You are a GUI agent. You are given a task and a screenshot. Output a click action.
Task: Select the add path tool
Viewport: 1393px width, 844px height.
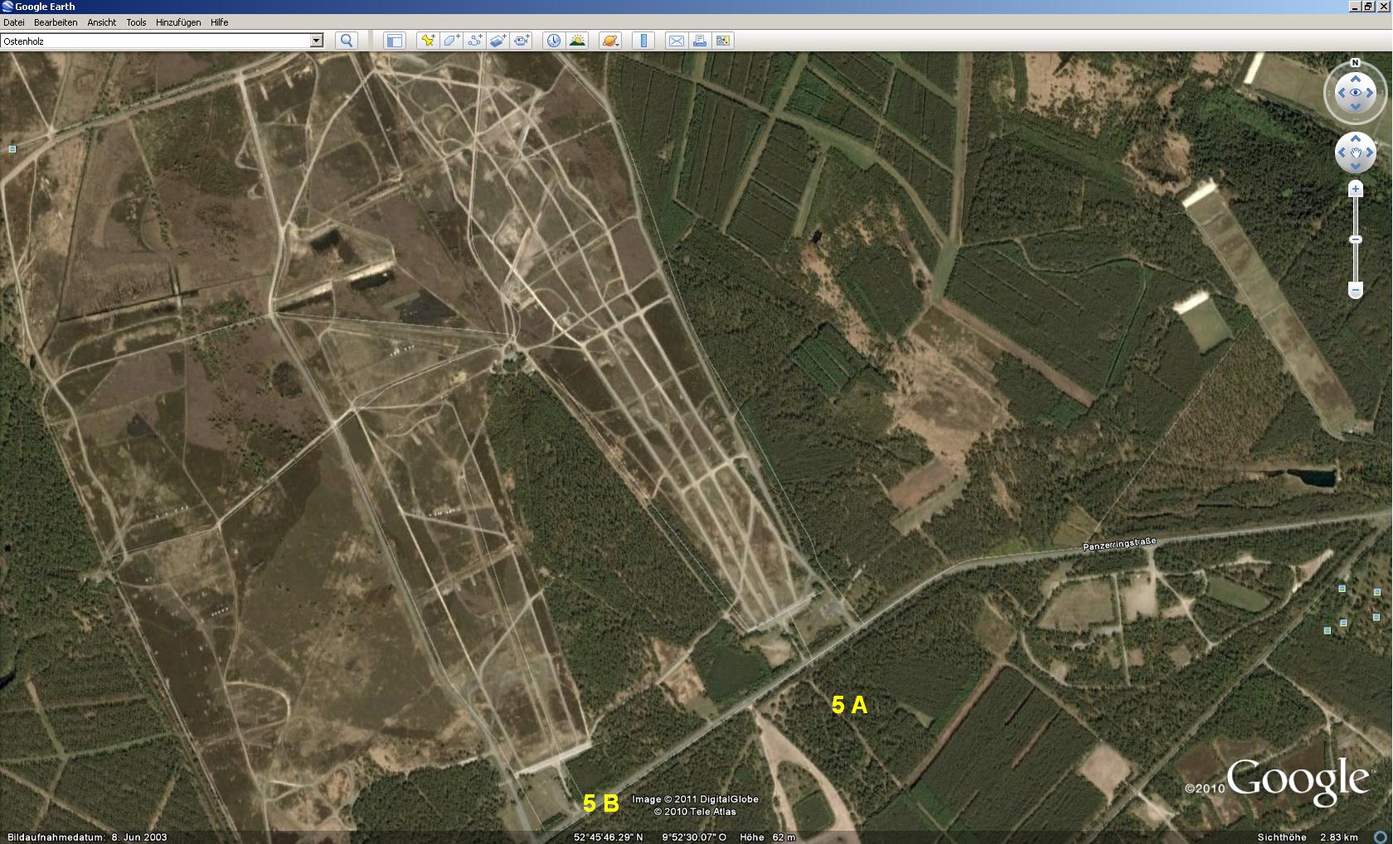click(x=474, y=41)
